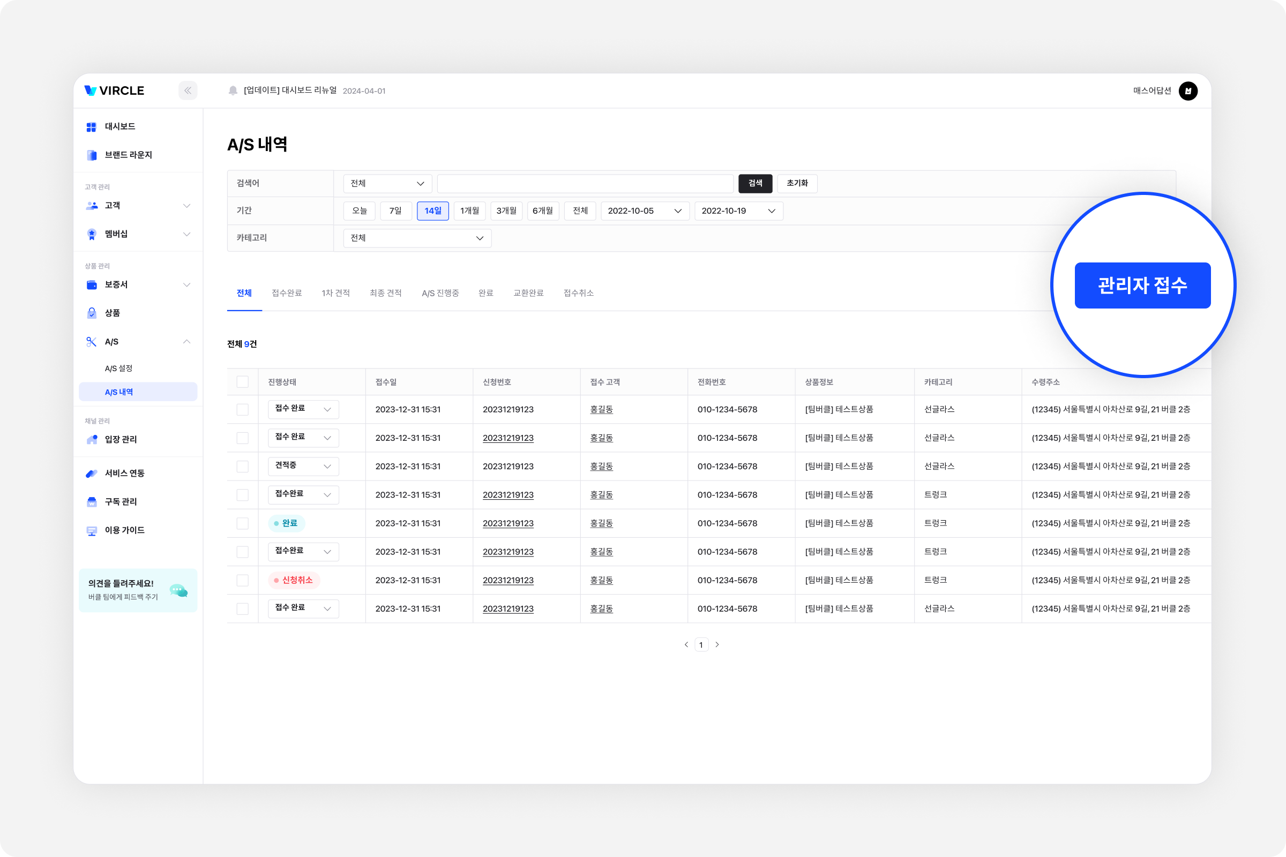Click the notification bell icon
Screen dimensions: 1286x857
[x=233, y=91]
